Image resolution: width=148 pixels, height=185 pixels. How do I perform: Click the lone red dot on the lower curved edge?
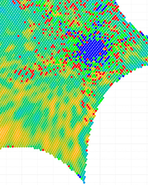click(43, 150)
